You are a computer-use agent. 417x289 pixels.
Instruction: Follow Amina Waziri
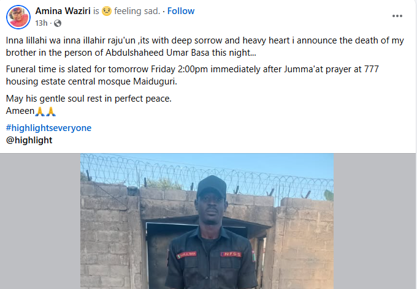[181, 11]
